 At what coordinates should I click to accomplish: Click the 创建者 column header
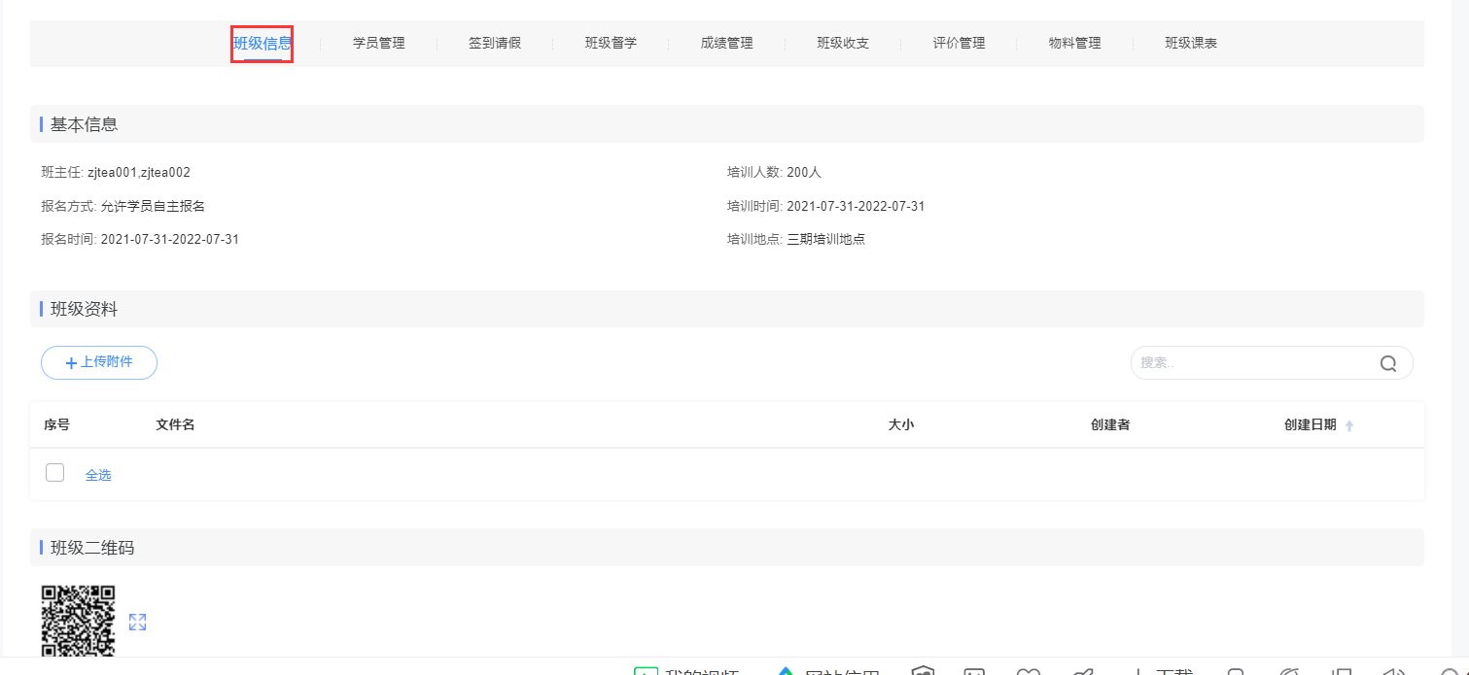(x=1110, y=424)
